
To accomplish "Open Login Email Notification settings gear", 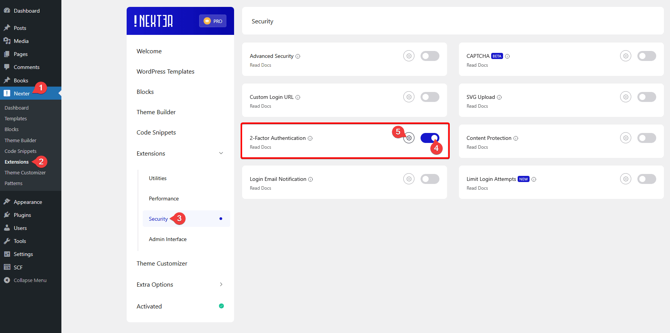I will point(409,179).
